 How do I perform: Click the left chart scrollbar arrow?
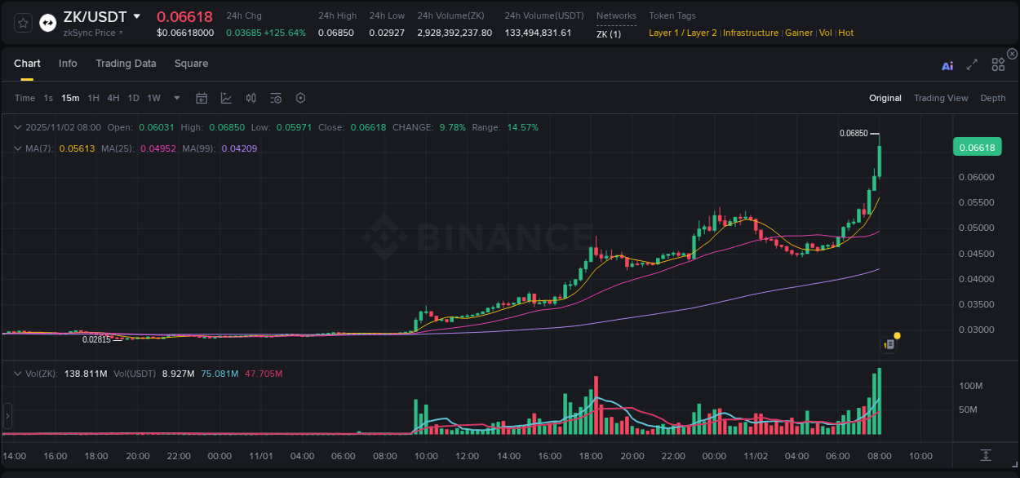click(x=7, y=416)
